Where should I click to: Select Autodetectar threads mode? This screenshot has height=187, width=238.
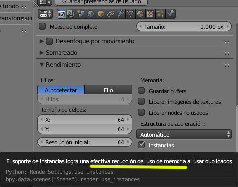coord(61,90)
